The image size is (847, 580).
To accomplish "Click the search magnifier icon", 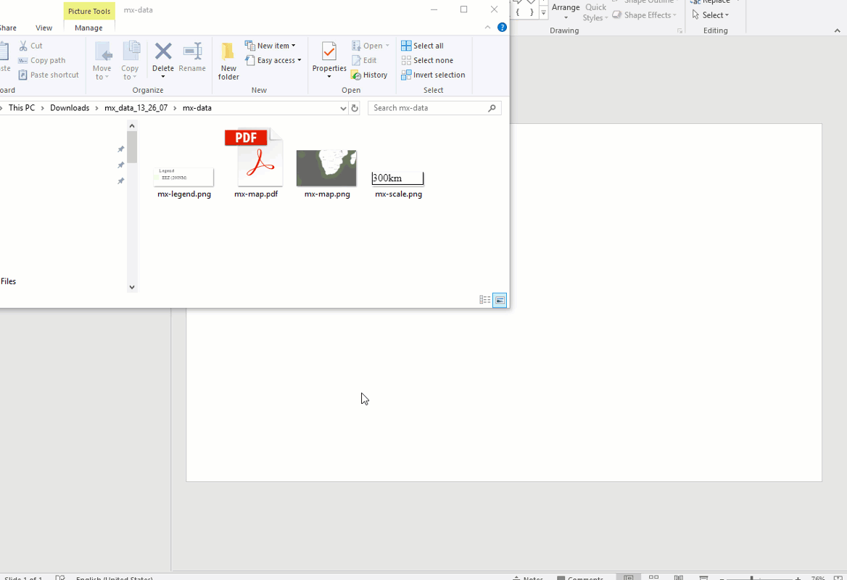I will [x=492, y=109].
